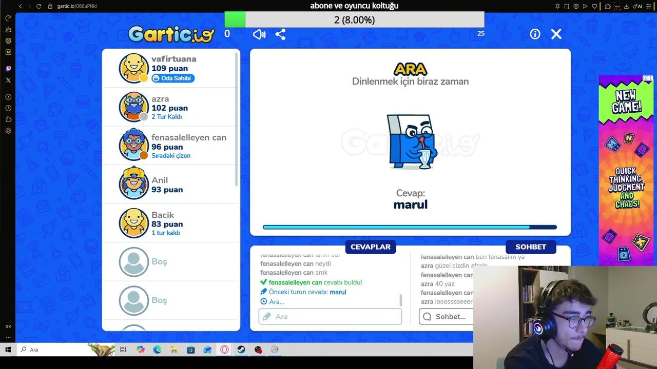Click fenasalelleyen can's 'Sıradaki çizen' label
Screen dimensions: 657x369
pos(171,156)
